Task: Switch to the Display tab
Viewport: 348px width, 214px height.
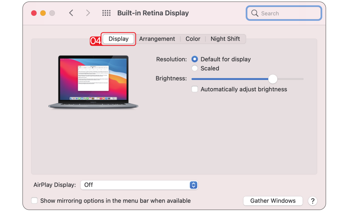Action: pos(118,39)
